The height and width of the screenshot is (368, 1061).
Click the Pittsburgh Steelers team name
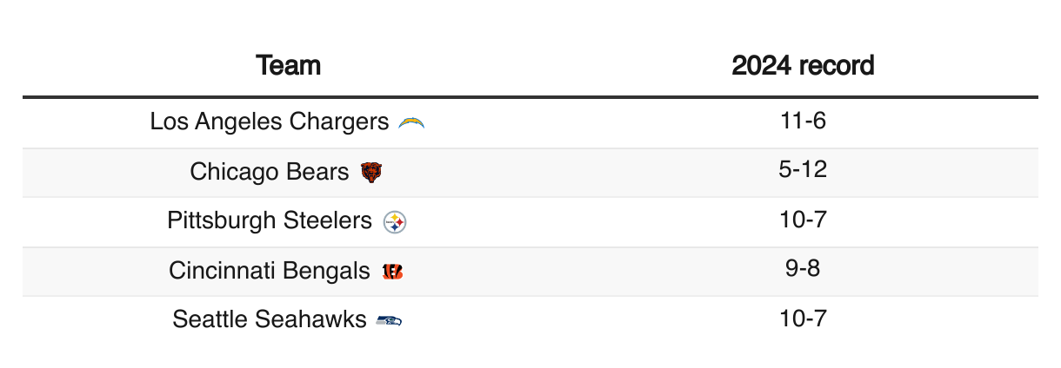(x=270, y=220)
